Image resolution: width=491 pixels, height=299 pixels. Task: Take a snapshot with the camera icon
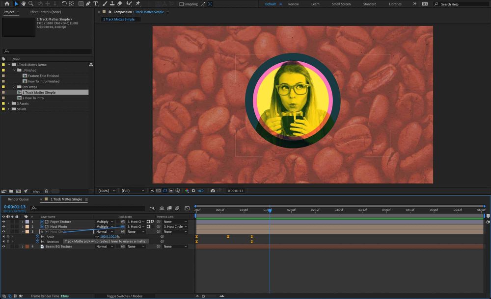click(x=213, y=191)
